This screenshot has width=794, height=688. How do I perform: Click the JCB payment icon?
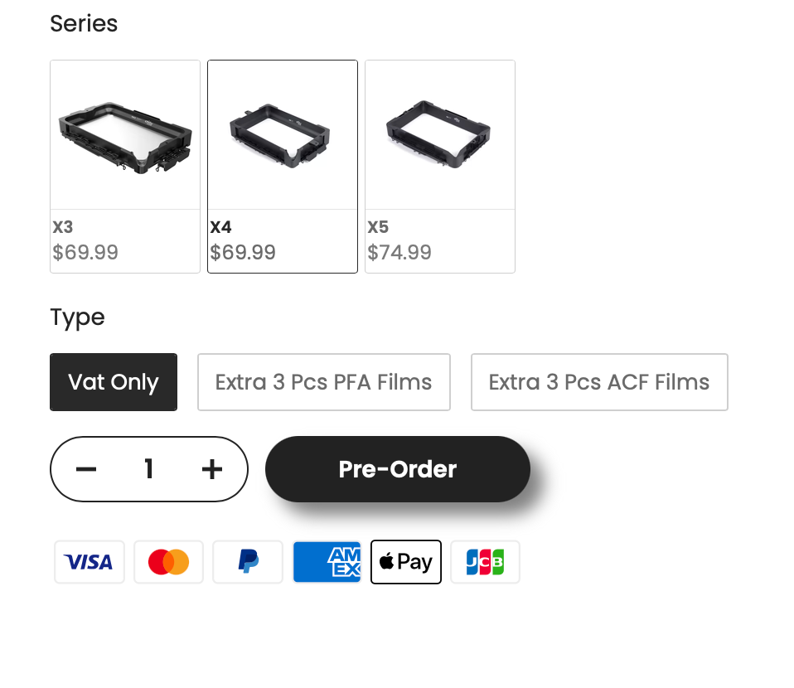(485, 562)
